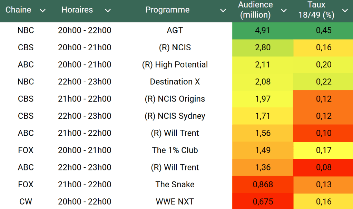
Task: Click the 0,868 audience cell
Action: (x=263, y=184)
